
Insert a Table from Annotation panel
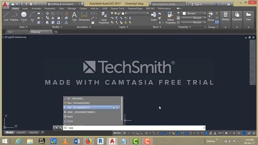point(93,23)
